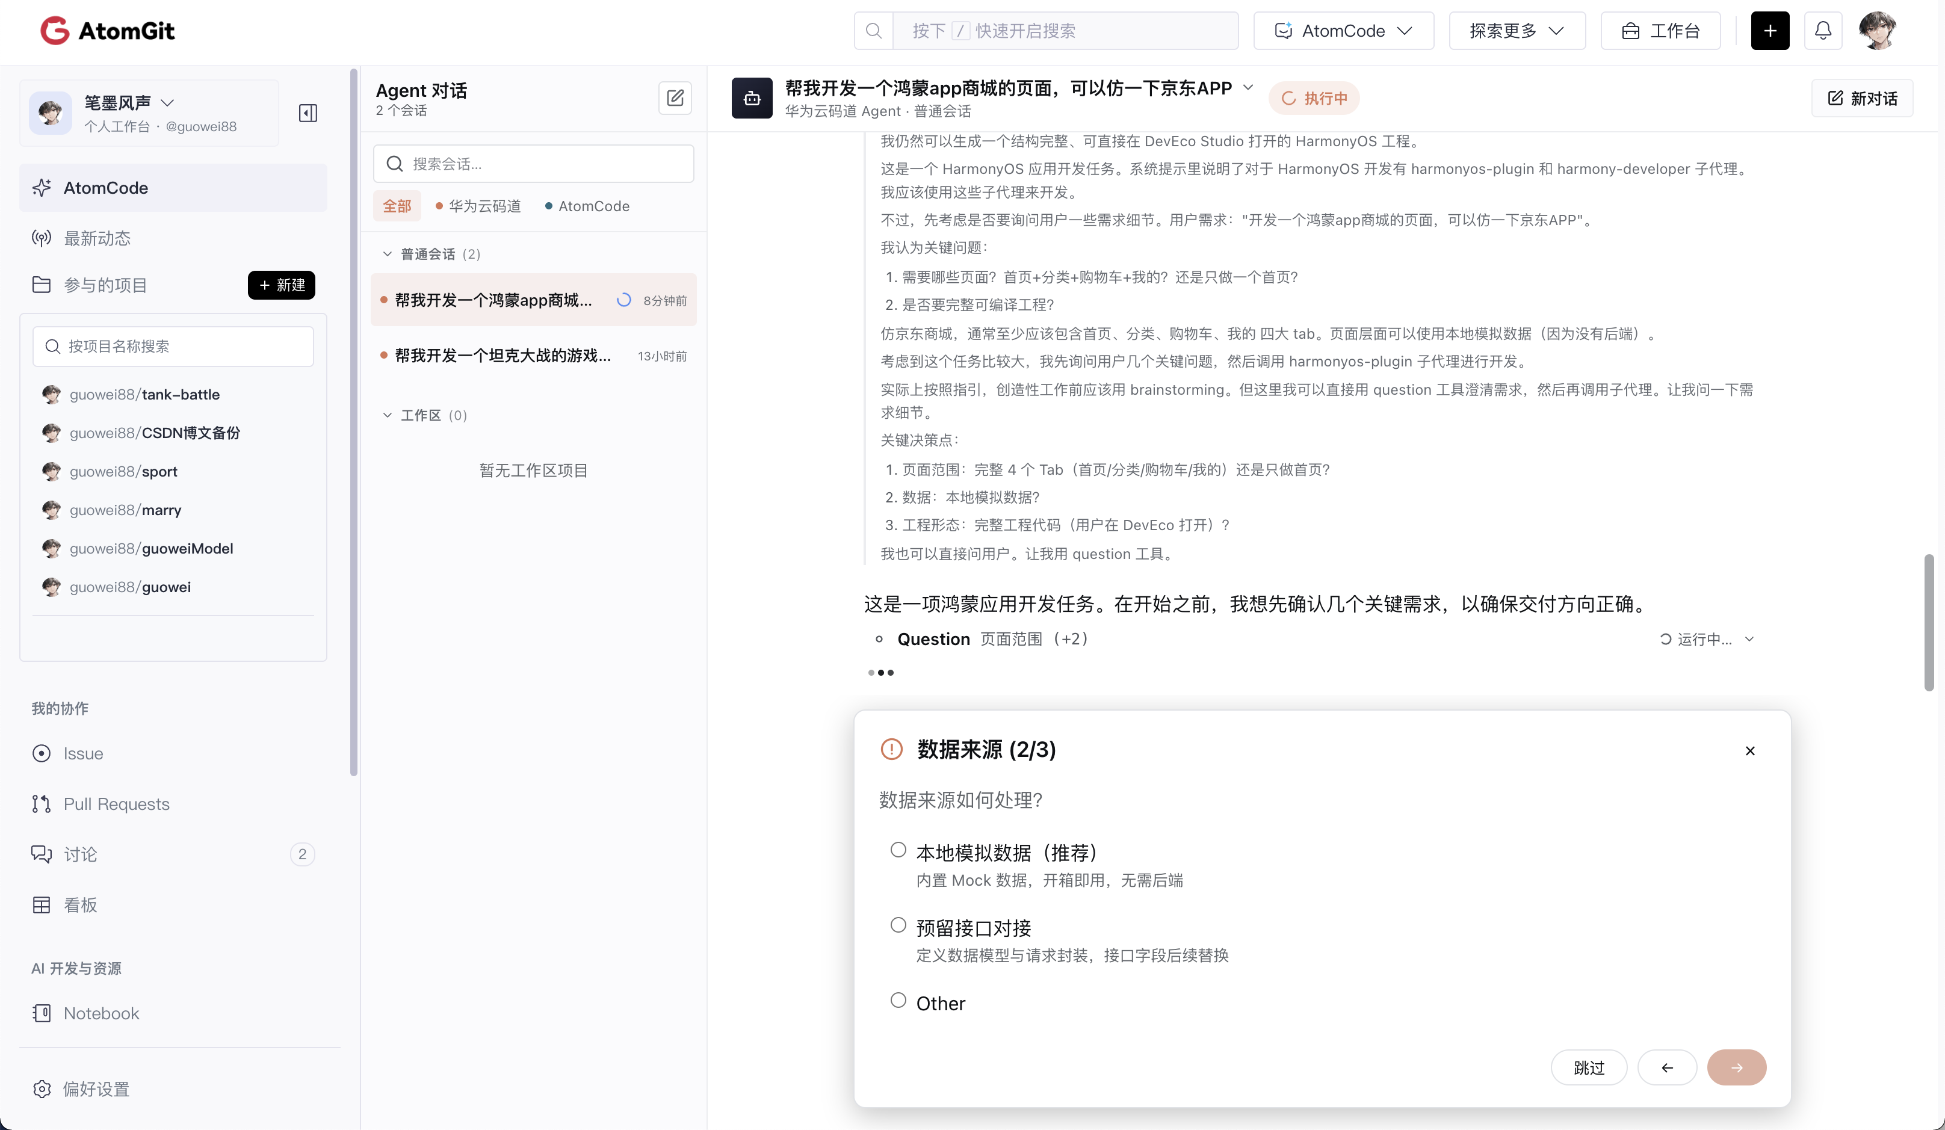Expand the 运行中 Question step chevron
The height and width of the screenshot is (1130, 1945).
(1750, 639)
